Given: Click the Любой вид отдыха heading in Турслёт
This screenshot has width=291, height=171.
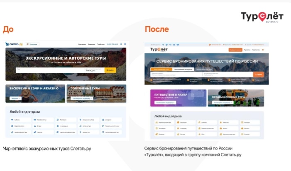Looking at the screenshot, I should coord(168,116).
